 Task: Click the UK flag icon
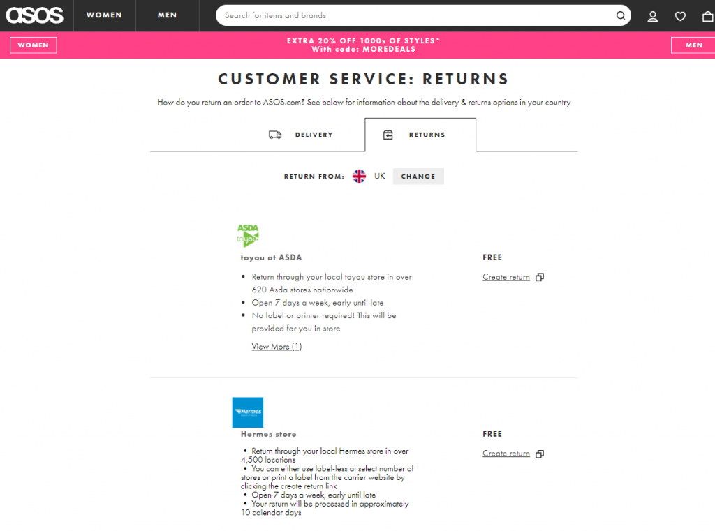tap(359, 177)
